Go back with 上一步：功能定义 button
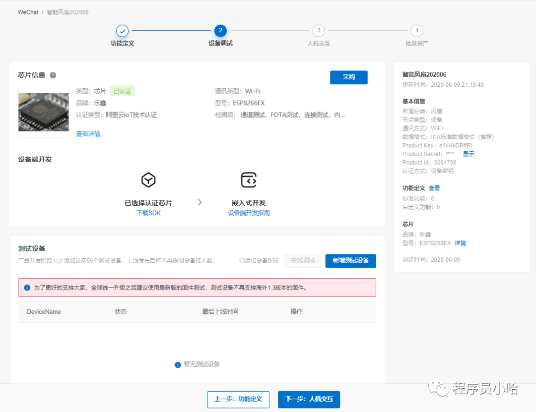This screenshot has width=536, height=412. pos(238,399)
